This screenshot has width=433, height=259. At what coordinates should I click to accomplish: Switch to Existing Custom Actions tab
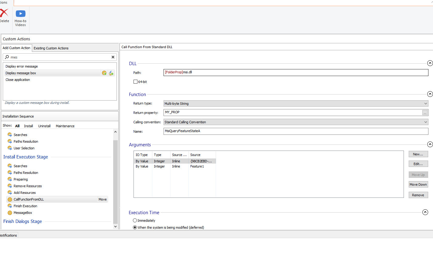[x=51, y=48]
